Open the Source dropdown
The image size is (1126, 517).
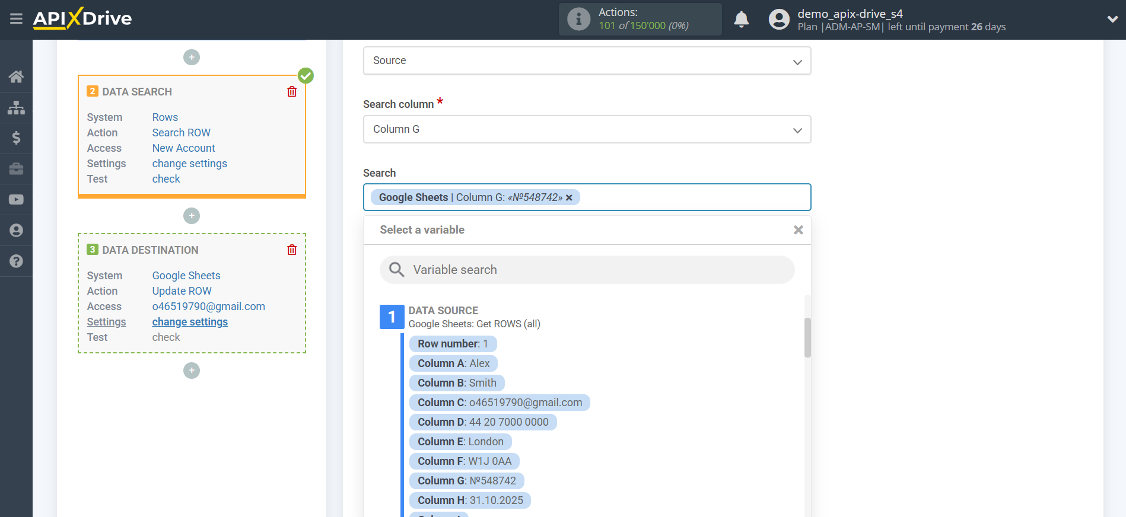(587, 61)
